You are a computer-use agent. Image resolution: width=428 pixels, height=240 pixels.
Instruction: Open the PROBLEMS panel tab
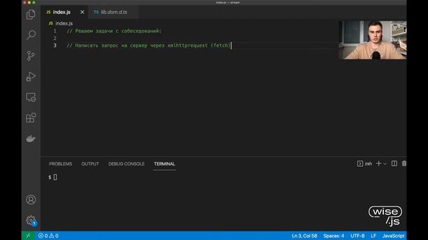pyautogui.click(x=61, y=164)
